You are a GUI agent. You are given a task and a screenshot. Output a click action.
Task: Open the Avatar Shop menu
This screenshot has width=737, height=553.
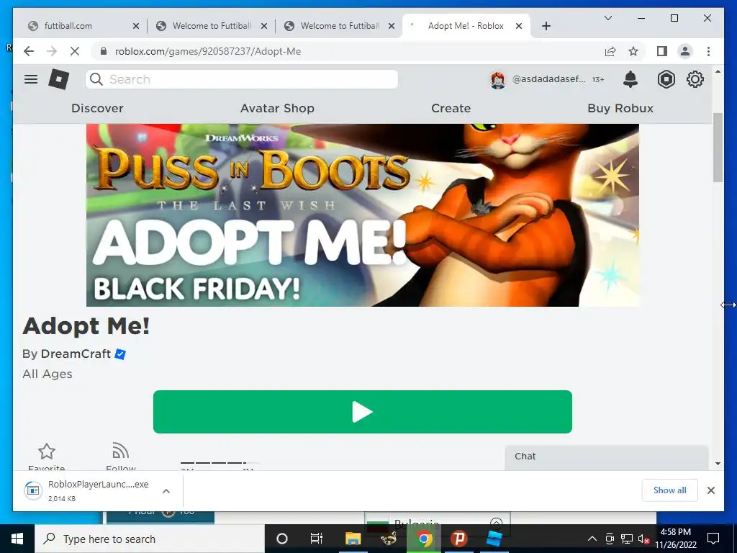[277, 108]
